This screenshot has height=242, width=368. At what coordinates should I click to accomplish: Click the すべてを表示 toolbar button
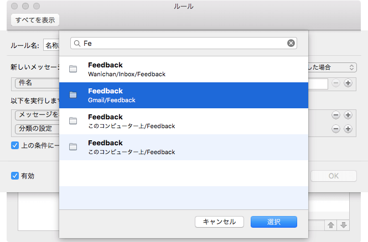[x=35, y=20]
